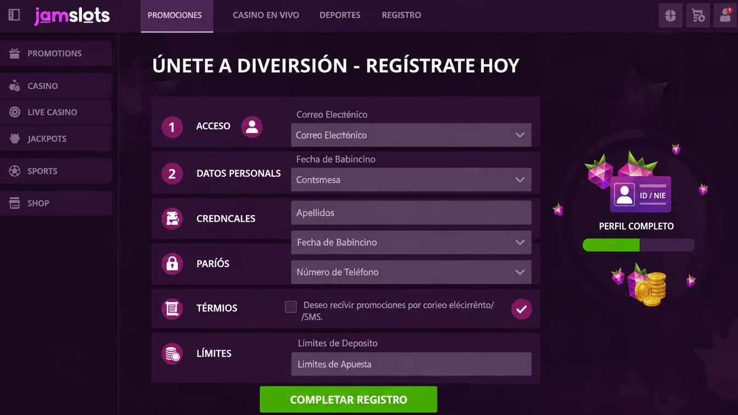This screenshot has height=415, width=738.
Task: Click the Únete a Diveirsión heading
Action: (336, 66)
